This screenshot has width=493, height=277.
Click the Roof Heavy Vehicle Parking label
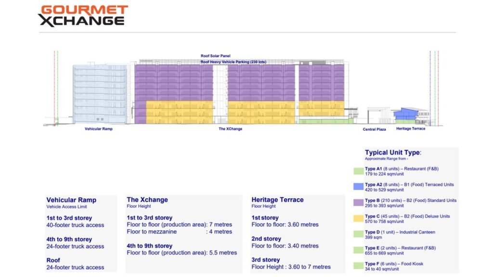234,62
